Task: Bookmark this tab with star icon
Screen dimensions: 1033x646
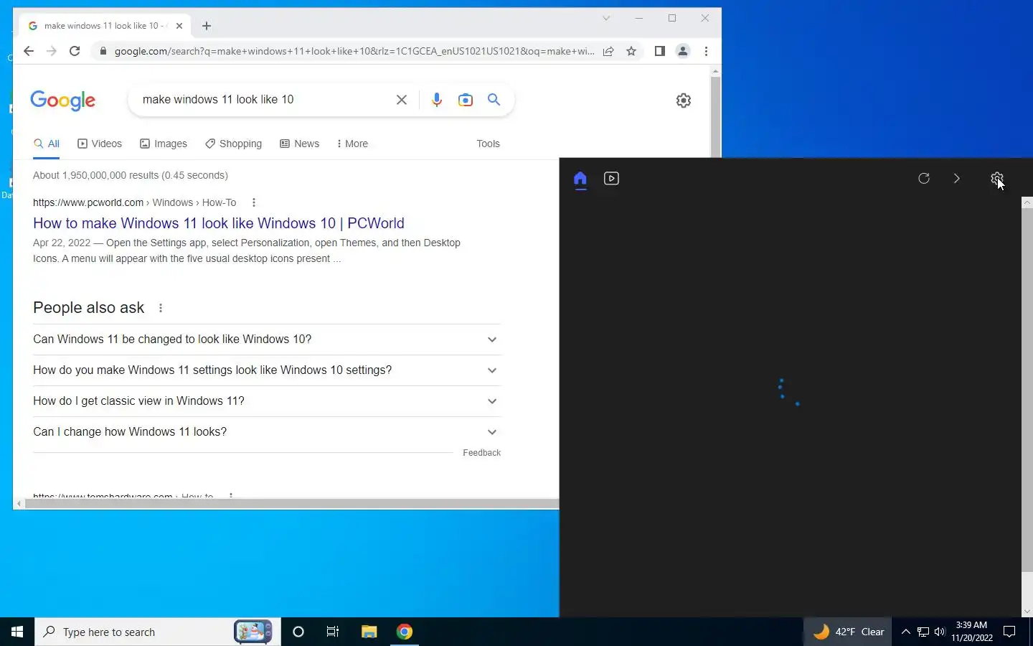Action: tap(631, 51)
